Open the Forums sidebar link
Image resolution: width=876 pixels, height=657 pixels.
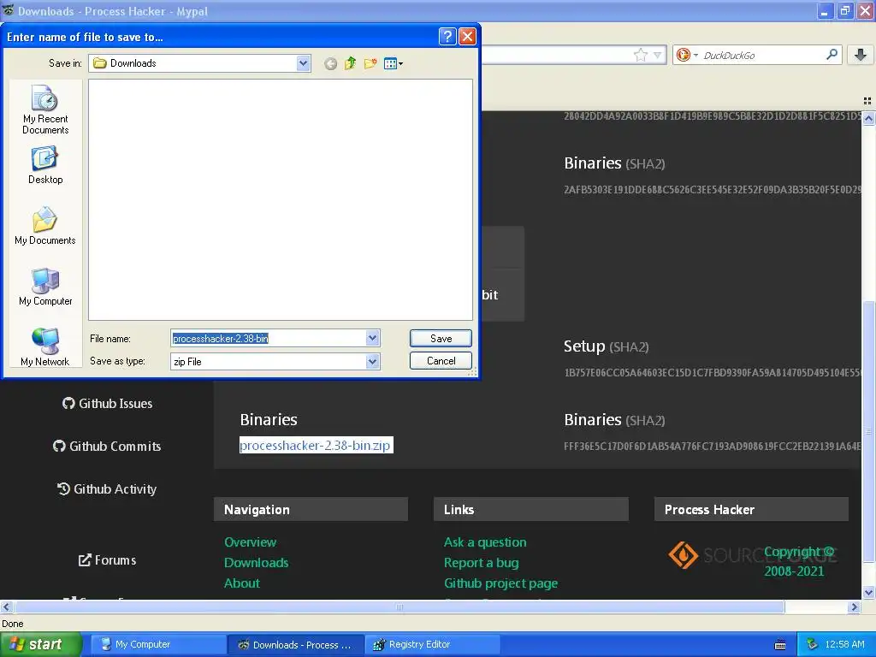[x=107, y=559]
